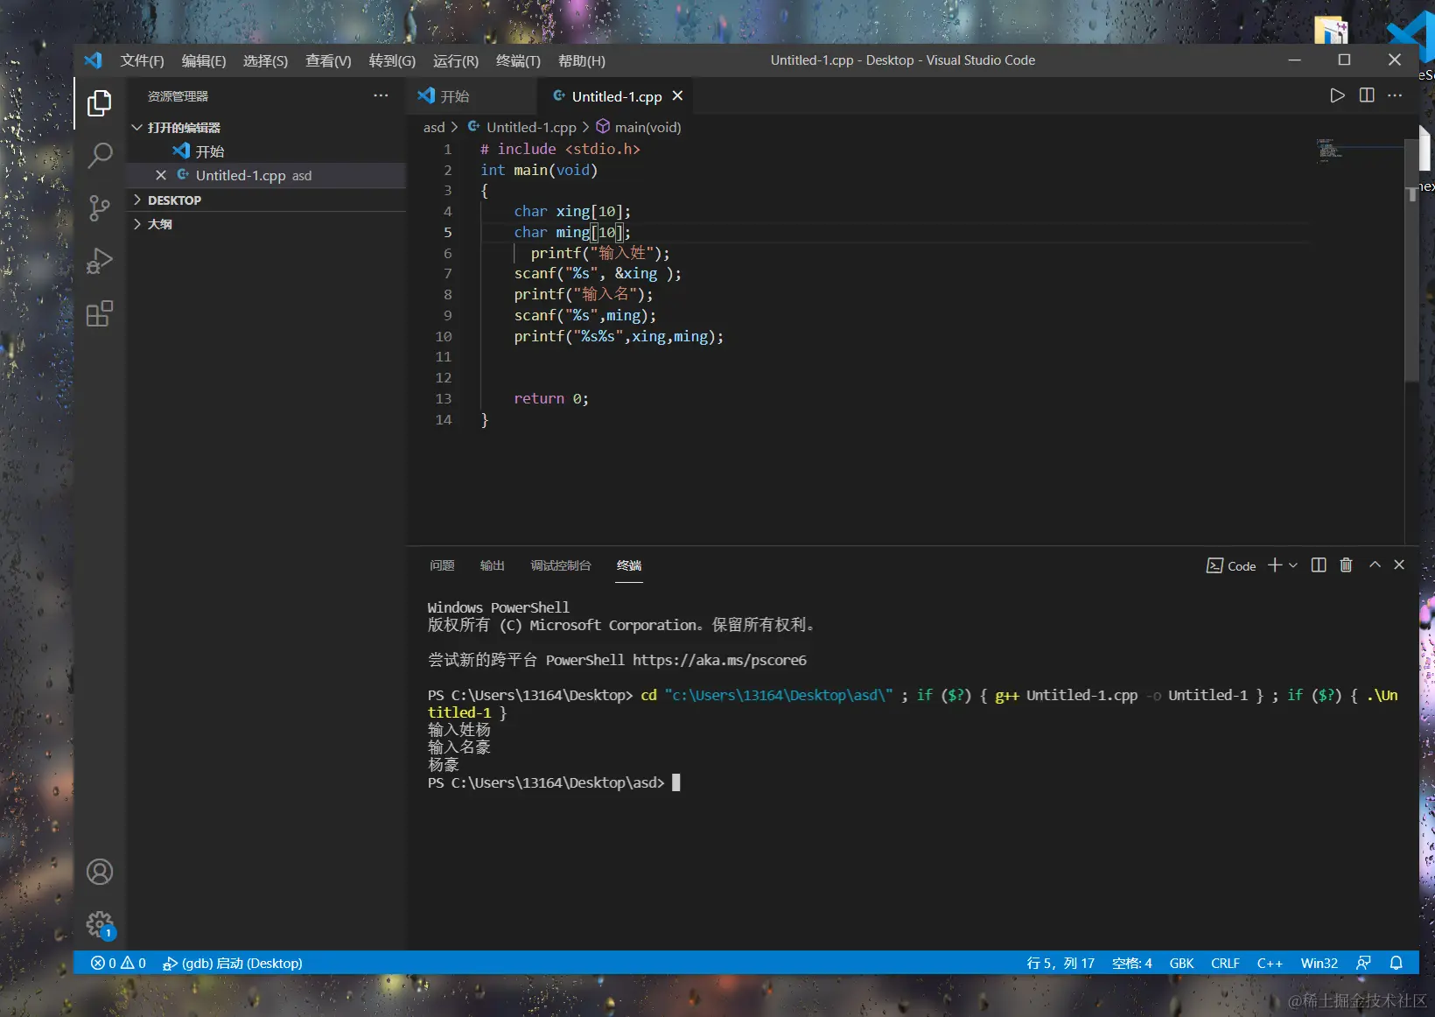Click the #include <stdio.h> code line
Screen dimensions: 1435x1017
coord(560,150)
